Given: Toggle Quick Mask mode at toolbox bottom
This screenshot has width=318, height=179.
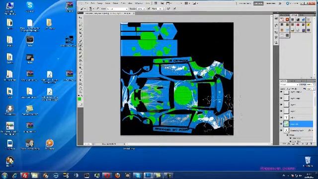Looking at the screenshot, I should pos(80,104).
